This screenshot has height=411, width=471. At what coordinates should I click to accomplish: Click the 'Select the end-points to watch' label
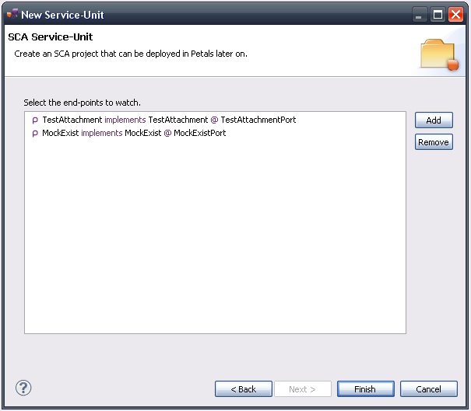click(x=82, y=103)
